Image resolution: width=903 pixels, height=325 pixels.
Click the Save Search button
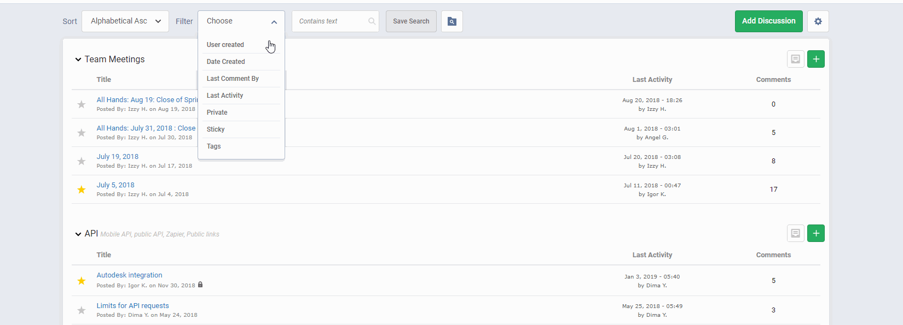(x=411, y=21)
